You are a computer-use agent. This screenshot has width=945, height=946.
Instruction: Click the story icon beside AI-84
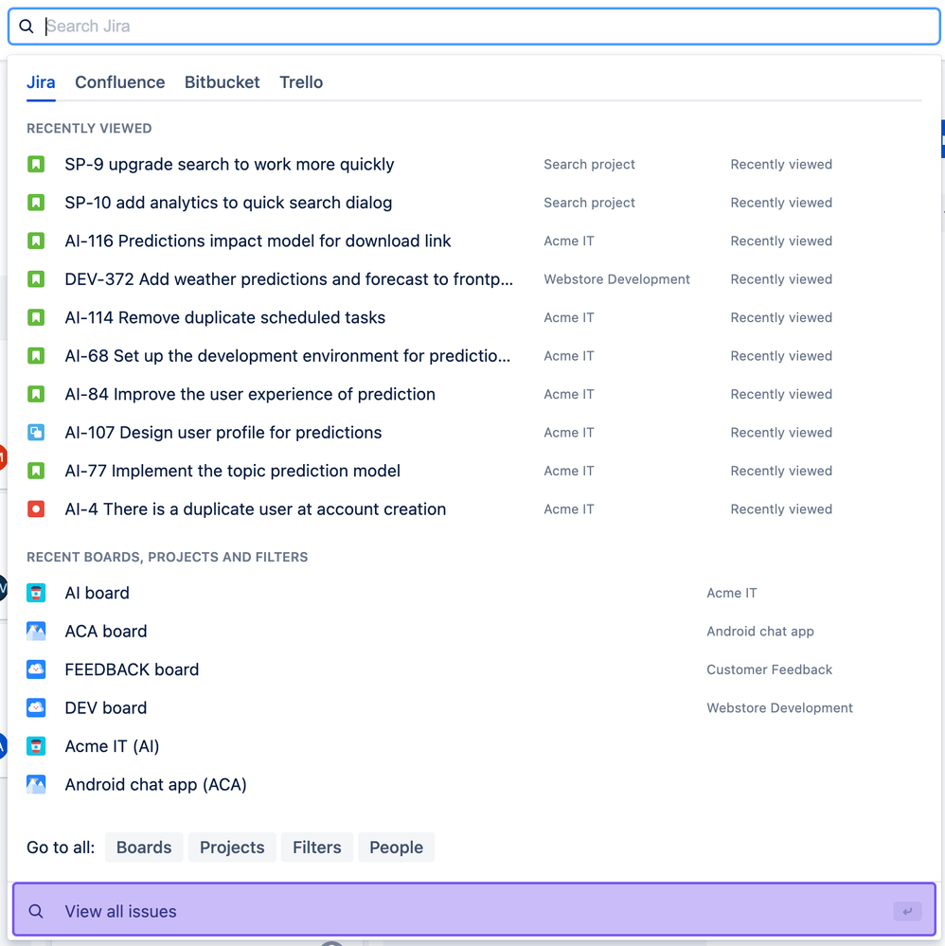coord(36,394)
